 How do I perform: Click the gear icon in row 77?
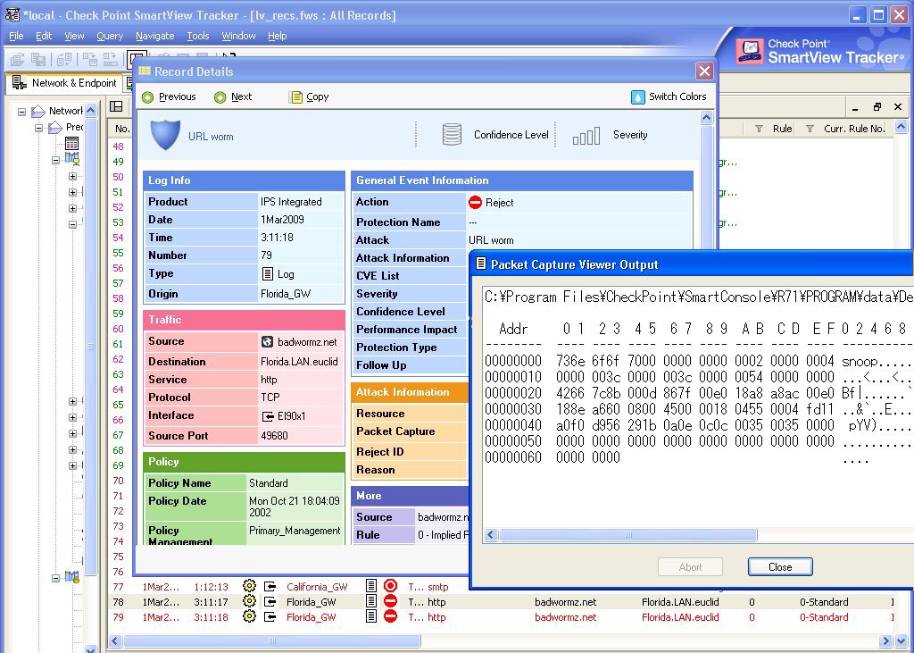click(250, 586)
